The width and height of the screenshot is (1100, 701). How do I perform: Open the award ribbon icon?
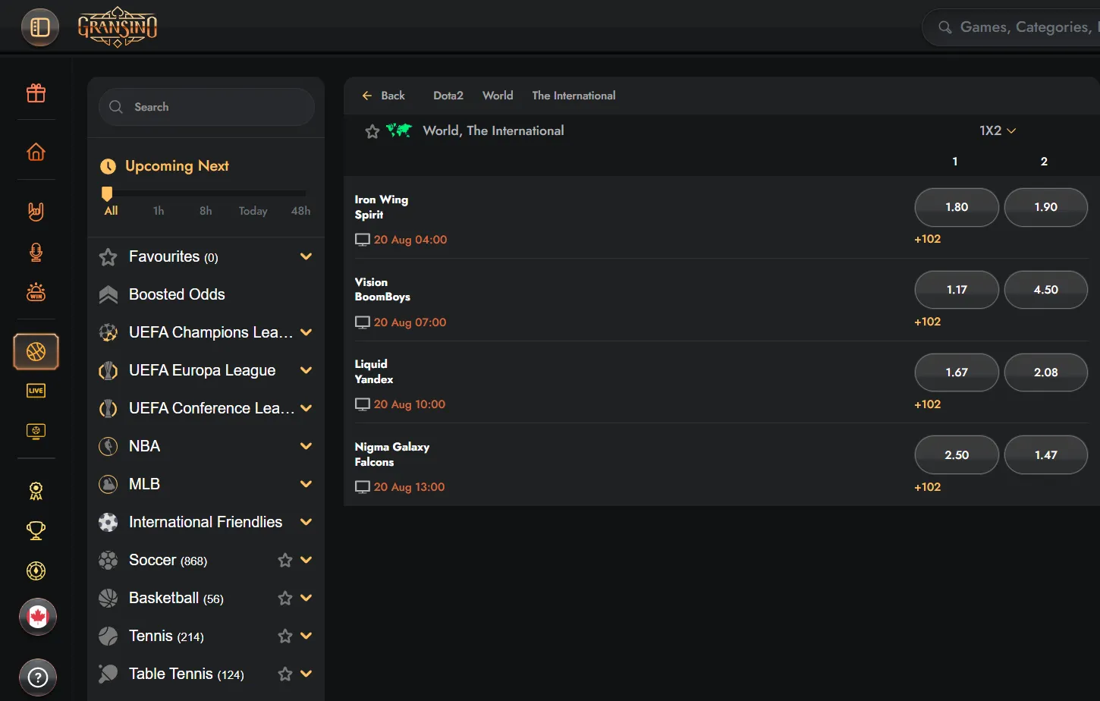[36, 491]
